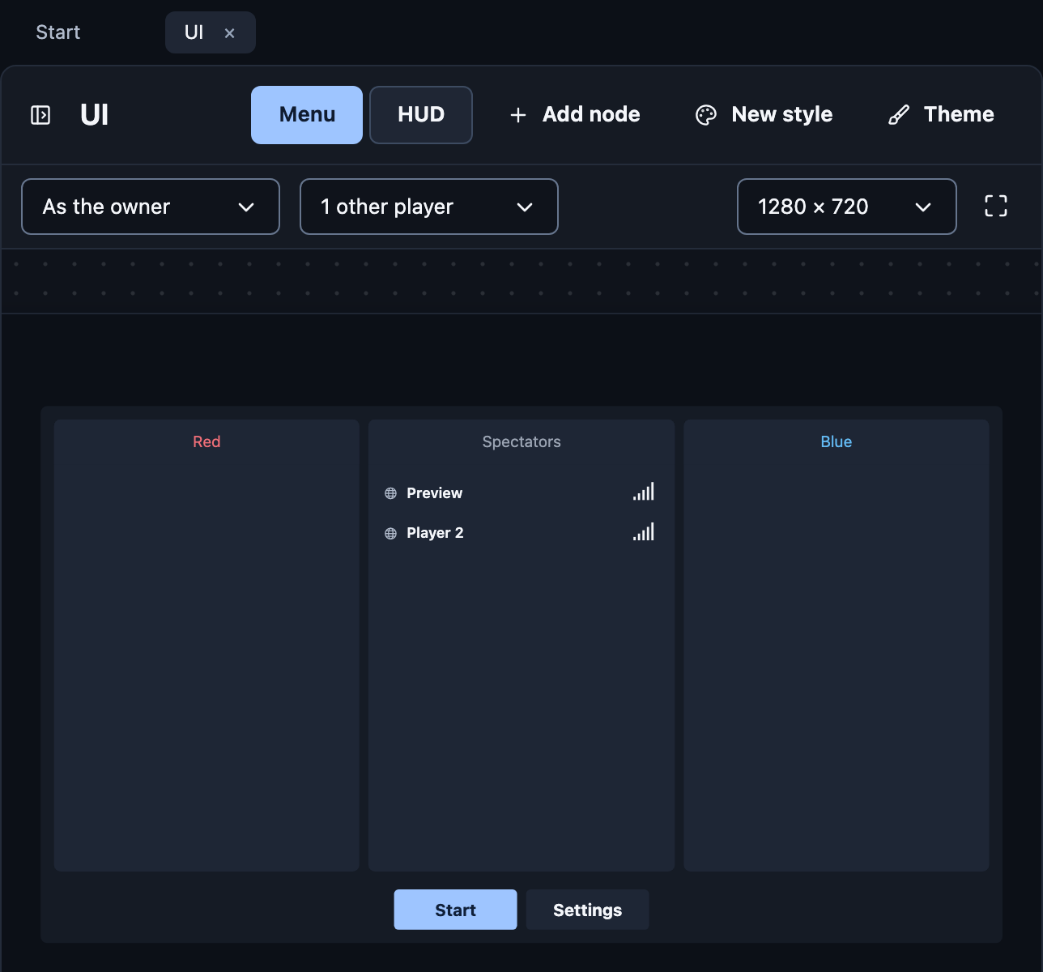Click the signal bars icon for Preview
This screenshot has height=972, width=1043.
[x=644, y=492]
